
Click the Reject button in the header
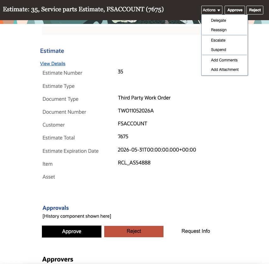coord(255,10)
